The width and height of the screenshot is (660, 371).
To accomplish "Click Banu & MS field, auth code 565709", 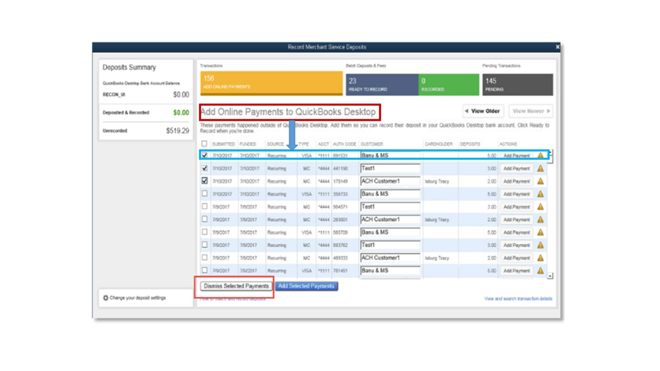I will coord(390,232).
